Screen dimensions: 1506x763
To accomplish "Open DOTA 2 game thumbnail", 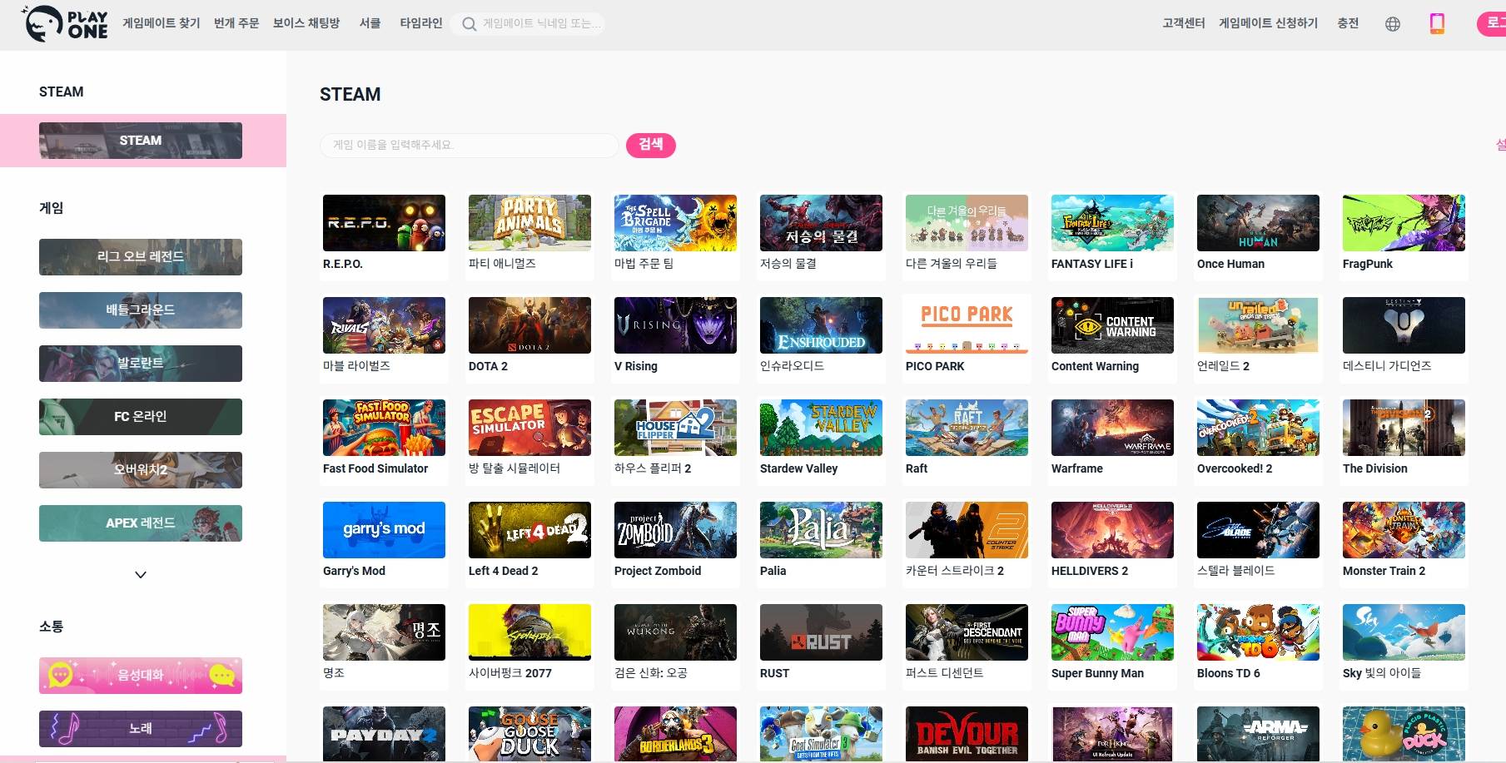I will pyautogui.click(x=529, y=325).
